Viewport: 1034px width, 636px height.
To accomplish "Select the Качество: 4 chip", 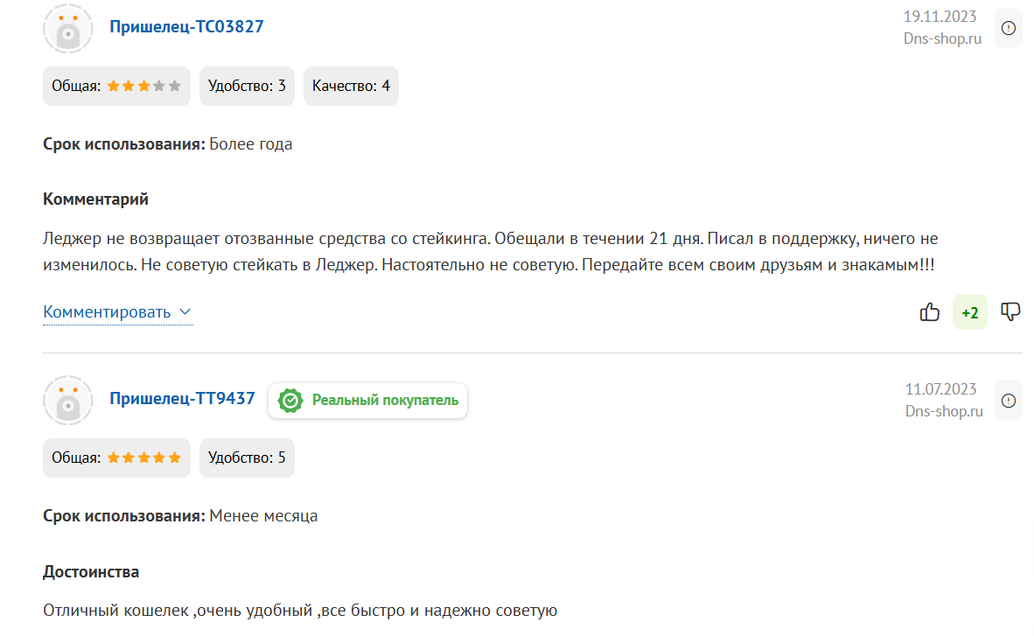I will [351, 86].
